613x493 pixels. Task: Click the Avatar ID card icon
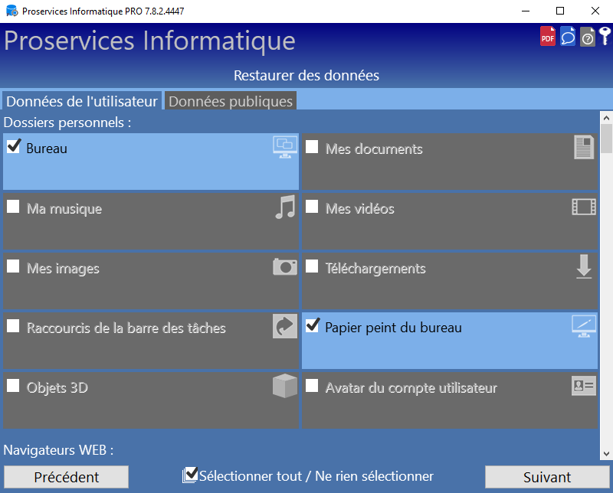(x=584, y=386)
